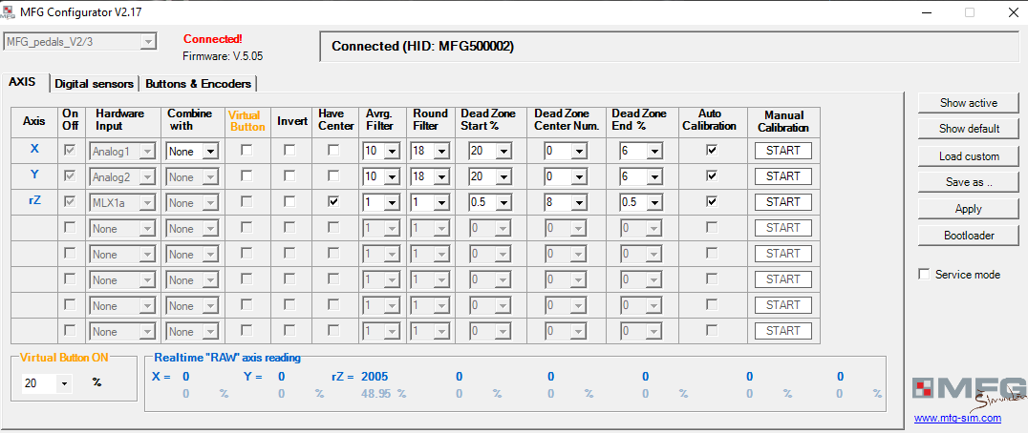Click the Bootloader button
Viewport: 1028px width, 433px height.
pos(968,236)
